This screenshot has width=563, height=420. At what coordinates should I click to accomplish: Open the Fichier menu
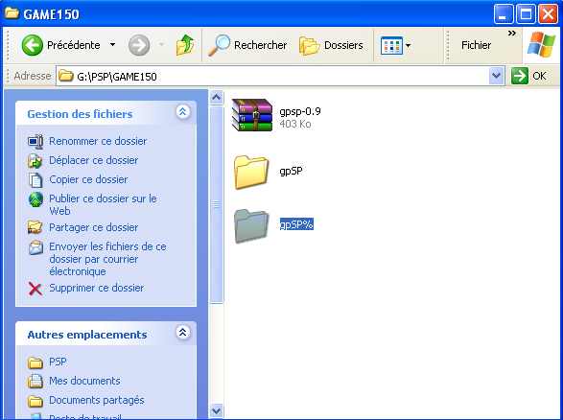(x=476, y=45)
